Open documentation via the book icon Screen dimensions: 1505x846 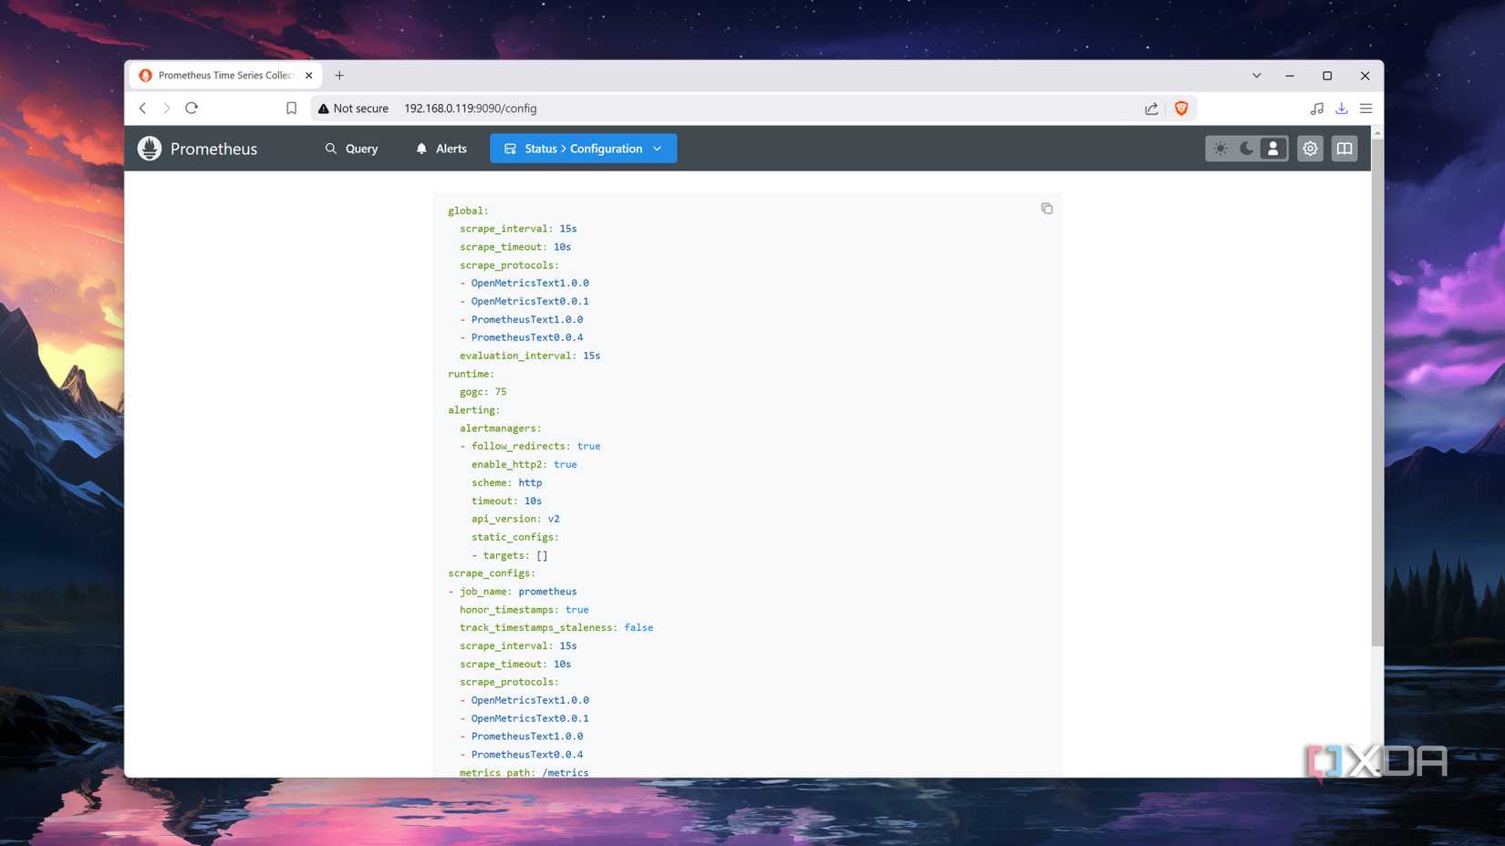point(1344,148)
